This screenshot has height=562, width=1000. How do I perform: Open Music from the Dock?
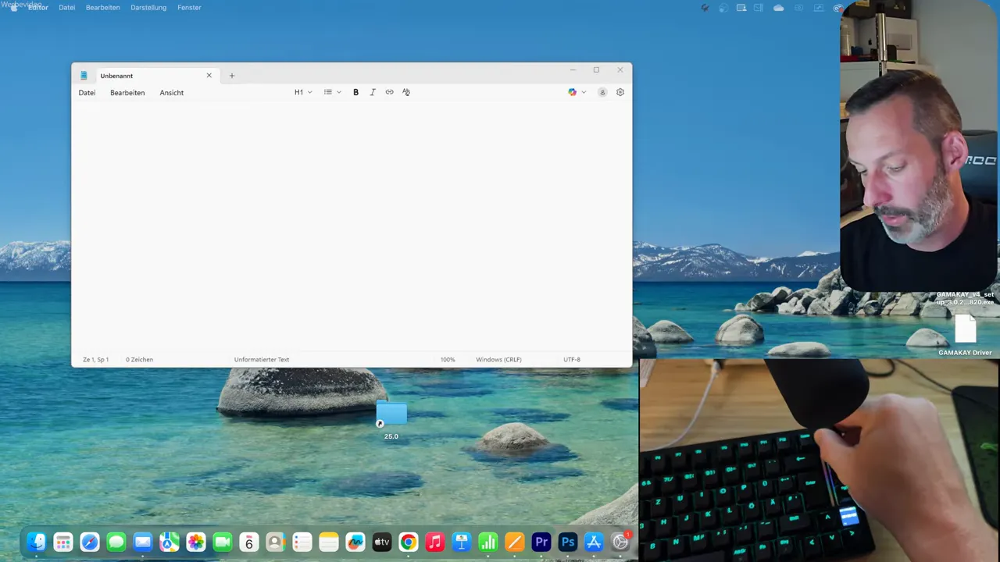tap(434, 542)
